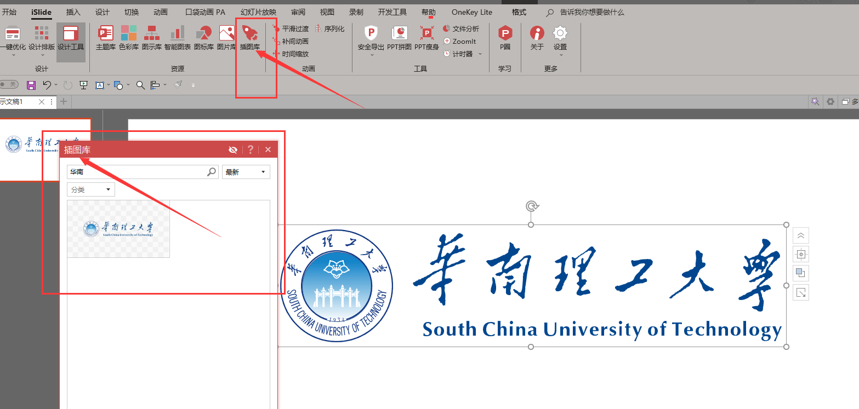Insert a text box from quick toolbar
This screenshot has width=859, height=409.
[x=100, y=85]
